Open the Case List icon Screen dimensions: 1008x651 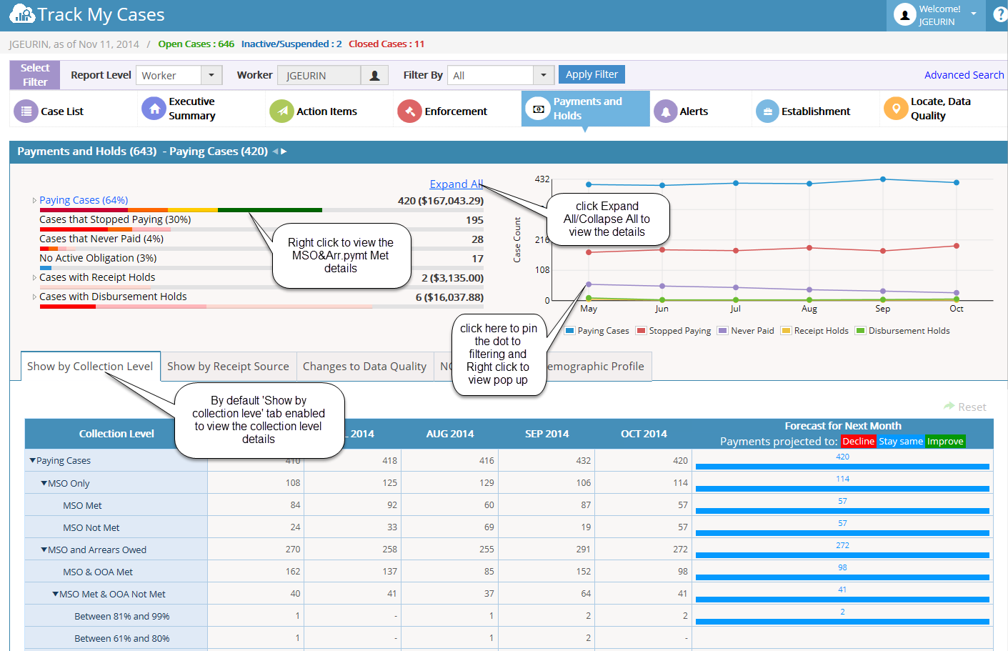26,111
